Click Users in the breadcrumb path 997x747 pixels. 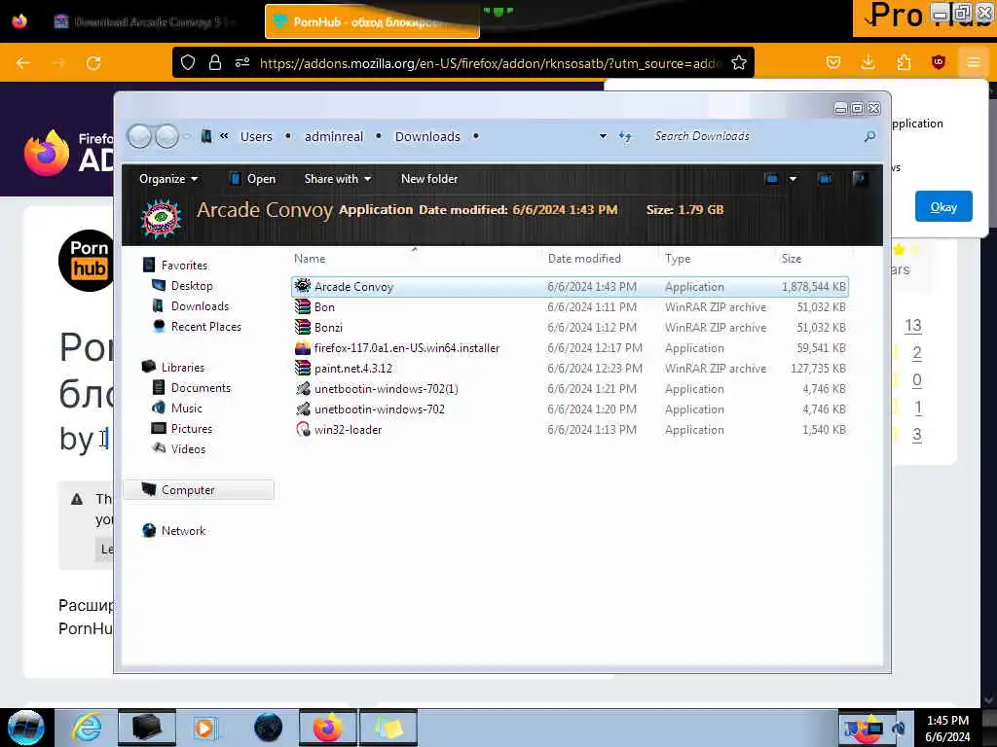point(256,136)
